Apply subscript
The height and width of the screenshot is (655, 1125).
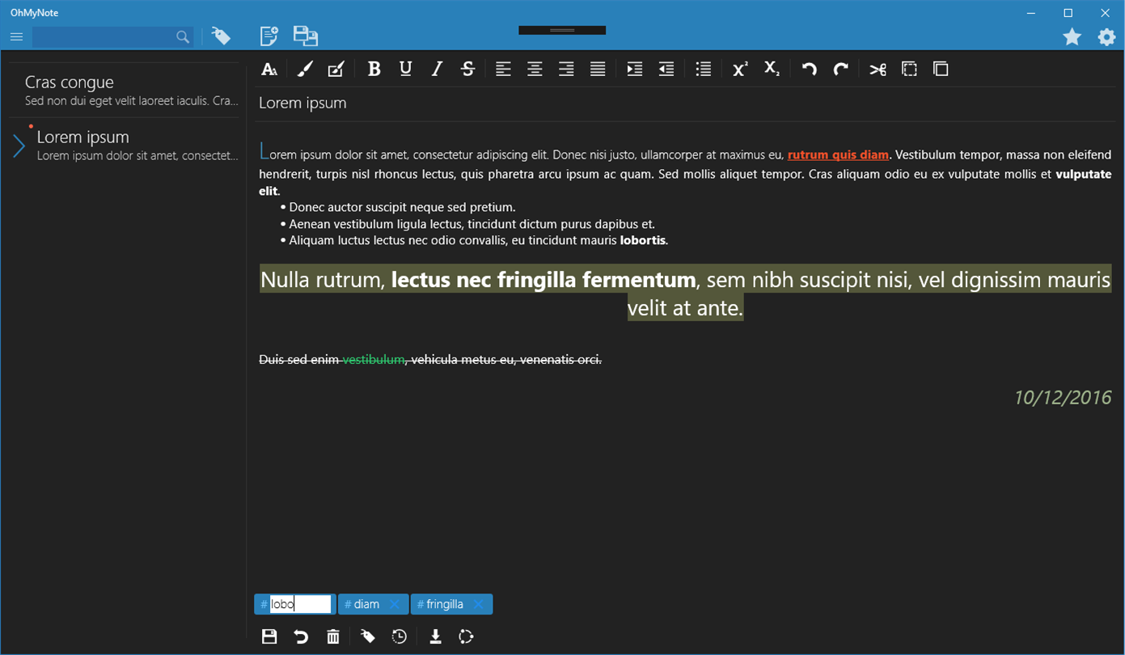(772, 70)
